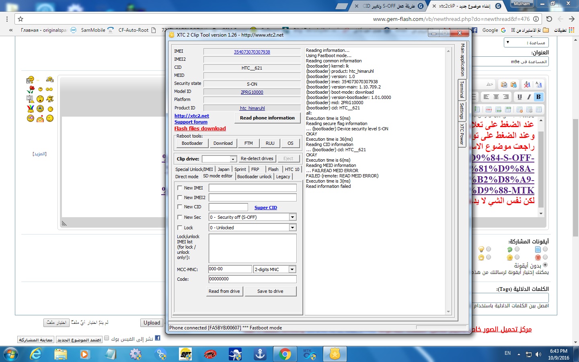Click the Chrome icon in the taskbar
This screenshot has width=579, height=362.
pyautogui.click(x=285, y=354)
